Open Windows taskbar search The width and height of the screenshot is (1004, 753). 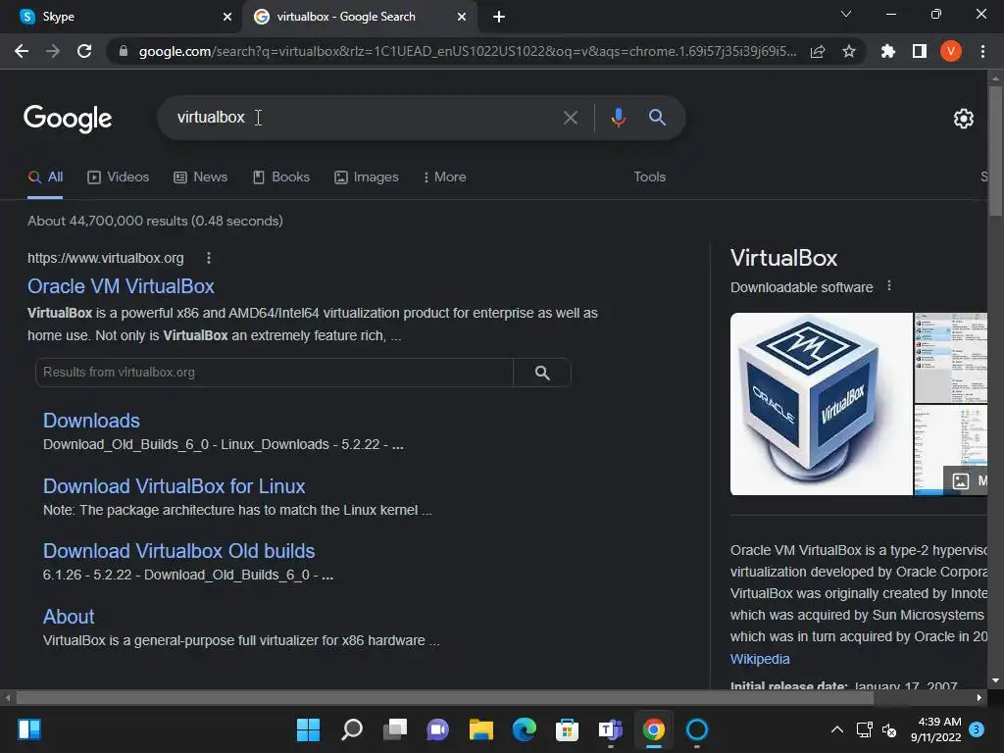(x=352, y=729)
